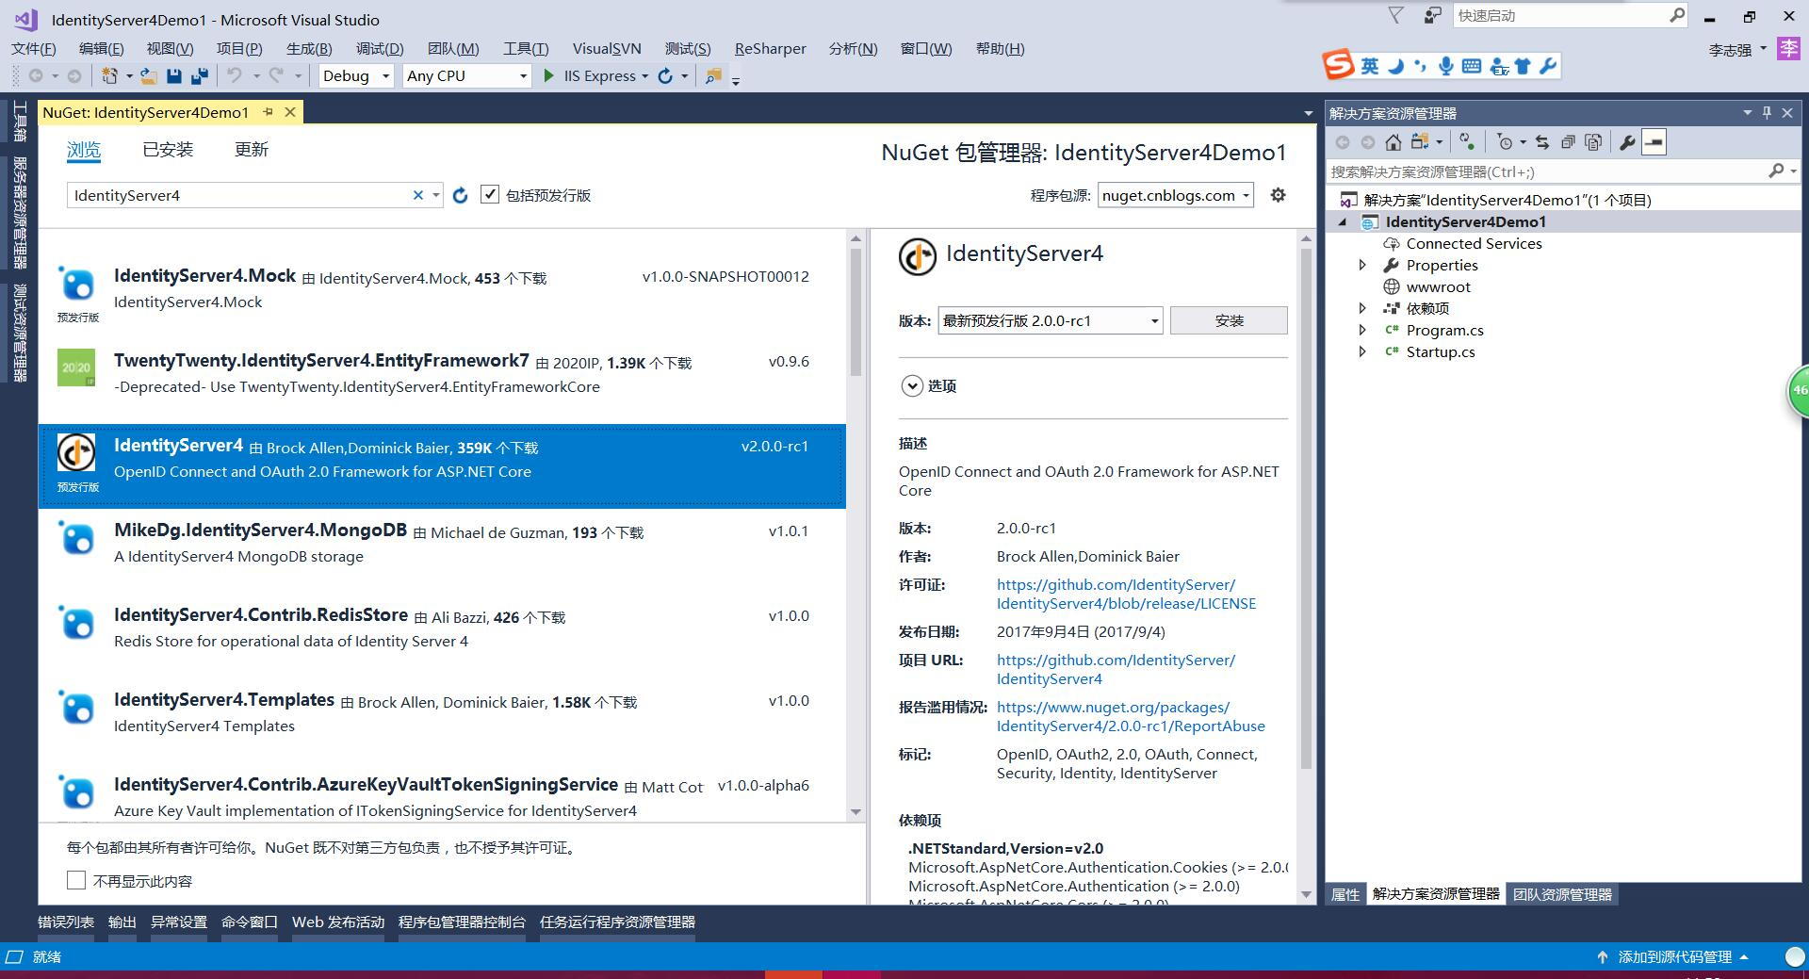Open the 程序包管理器控制台 bottom tab

coord(462,922)
